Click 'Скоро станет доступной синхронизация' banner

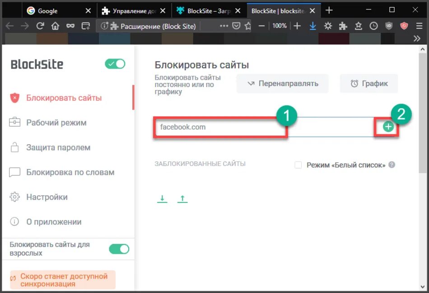63,280
